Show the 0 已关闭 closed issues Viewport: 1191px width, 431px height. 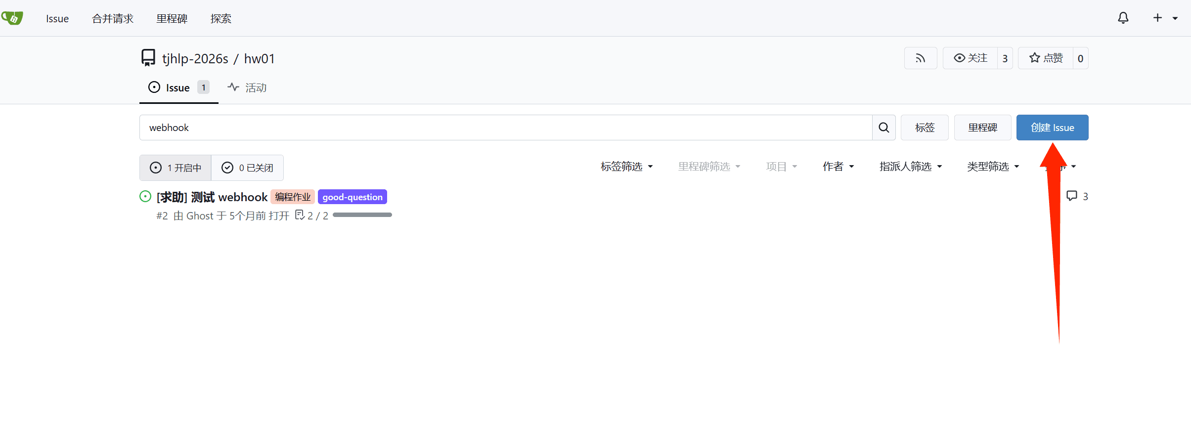click(247, 168)
